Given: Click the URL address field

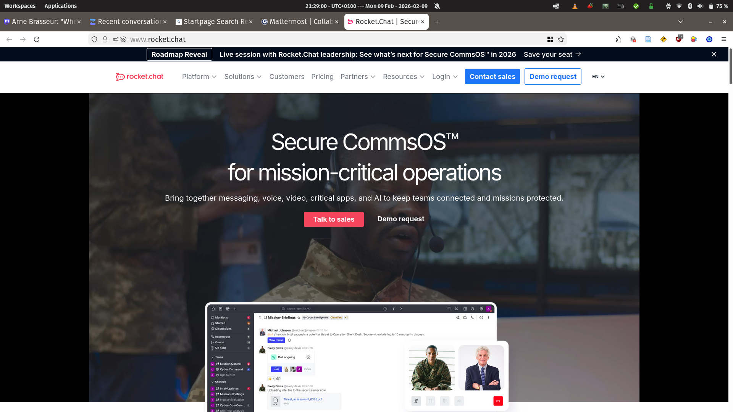Looking at the screenshot, I should [325, 39].
